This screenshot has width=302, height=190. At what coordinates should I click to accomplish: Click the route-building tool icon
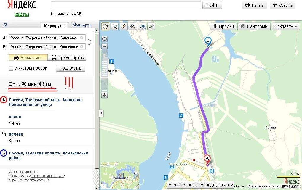click(133, 26)
